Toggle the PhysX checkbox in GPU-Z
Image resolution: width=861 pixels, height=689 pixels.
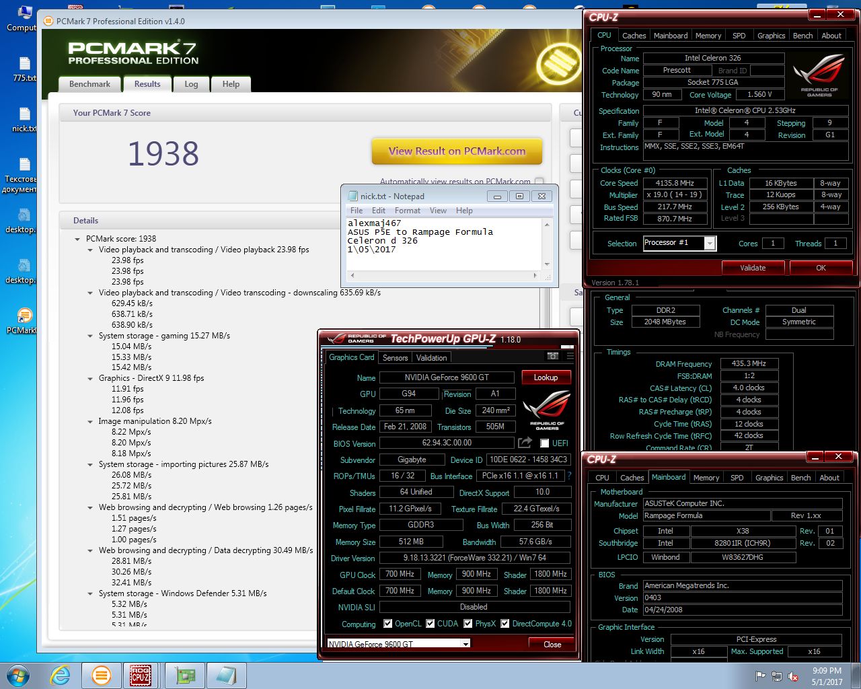(468, 624)
